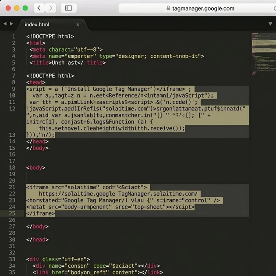The image size is (276, 276).
Task: Go to next tab with right arrow
Action: [x=11, y=24]
